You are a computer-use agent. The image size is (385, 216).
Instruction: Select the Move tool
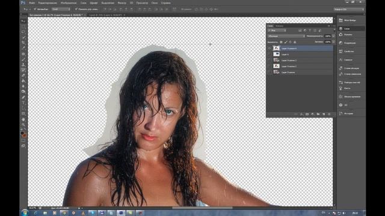23,22
